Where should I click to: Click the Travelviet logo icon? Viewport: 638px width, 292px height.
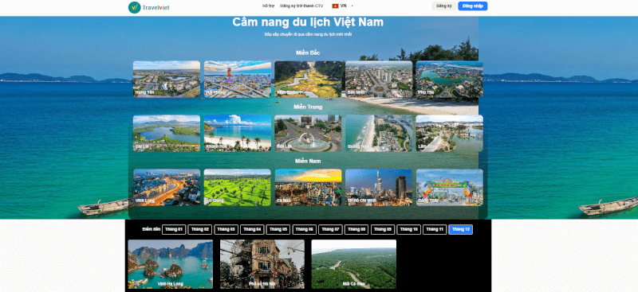click(x=134, y=7)
